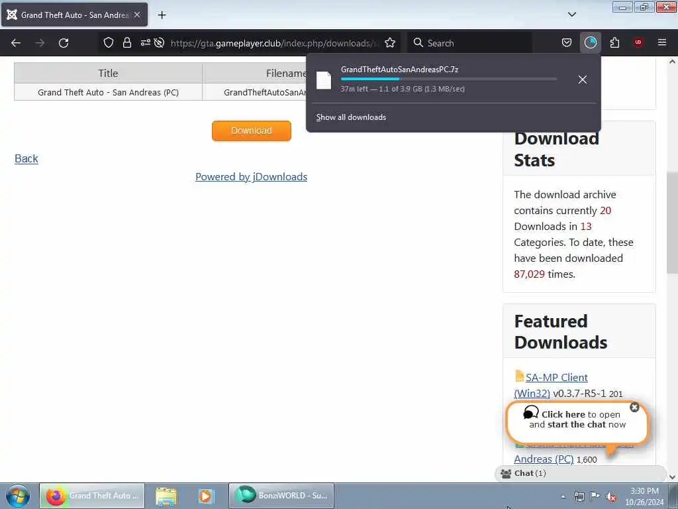Click the network tray icon

click(x=579, y=496)
